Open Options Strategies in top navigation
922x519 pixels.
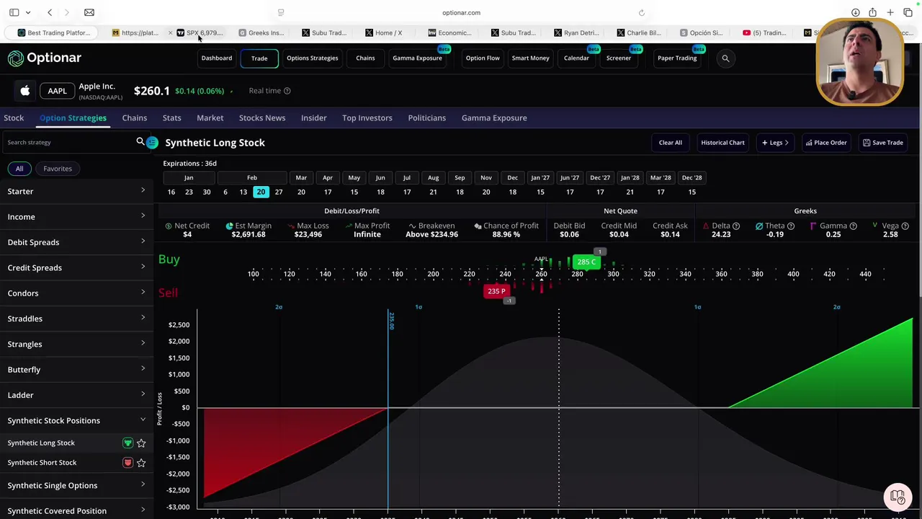coord(312,58)
